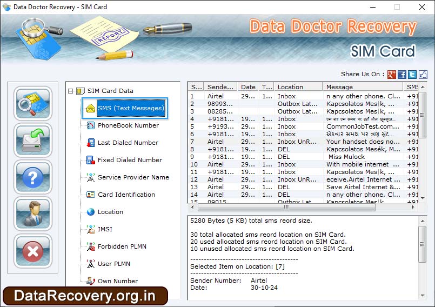The height and width of the screenshot is (307, 435).
Task: Open Forbidden PLMN entry
Action: [122, 246]
